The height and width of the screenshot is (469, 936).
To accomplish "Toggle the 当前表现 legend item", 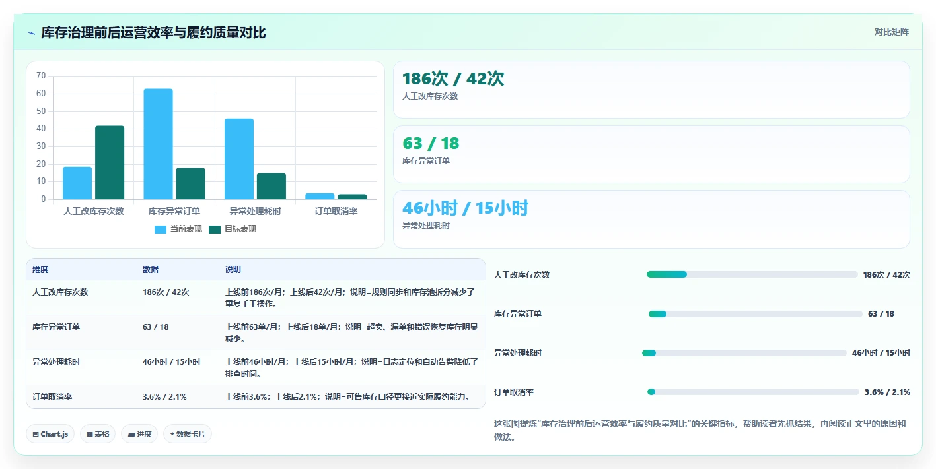I will click(178, 229).
